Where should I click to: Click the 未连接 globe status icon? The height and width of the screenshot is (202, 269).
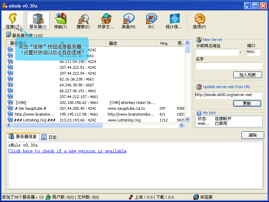pos(196,197)
